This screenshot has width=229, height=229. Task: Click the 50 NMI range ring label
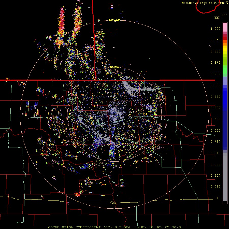(x=114, y=67)
